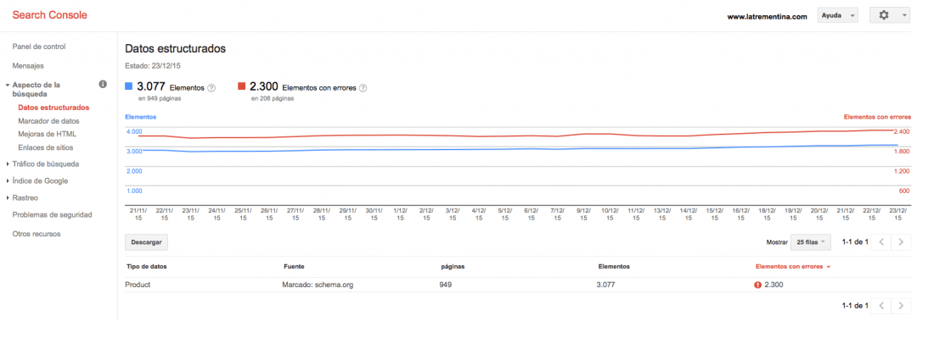The height and width of the screenshot is (360, 934).
Task: Go to next page using lower arrow
Action: [x=901, y=306]
